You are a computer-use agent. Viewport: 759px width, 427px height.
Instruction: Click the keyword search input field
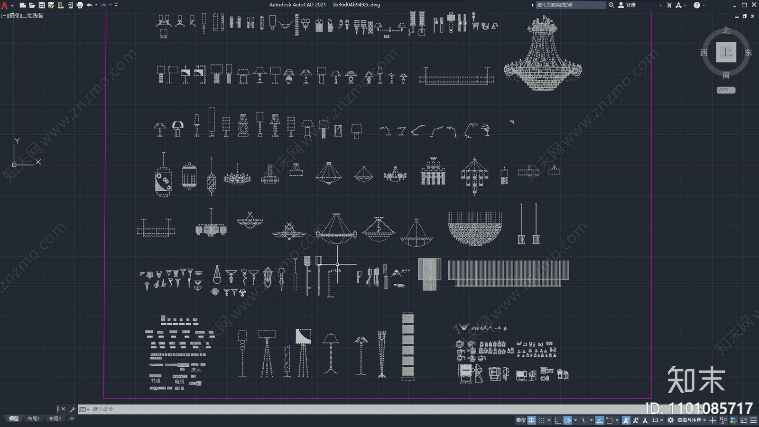(x=571, y=5)
